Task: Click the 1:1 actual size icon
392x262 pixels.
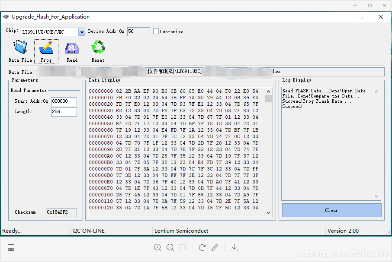Action: (183, 248)
